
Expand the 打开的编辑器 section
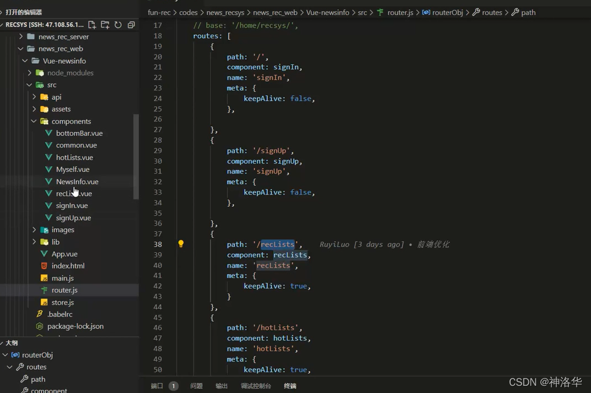tap(2, 12)
